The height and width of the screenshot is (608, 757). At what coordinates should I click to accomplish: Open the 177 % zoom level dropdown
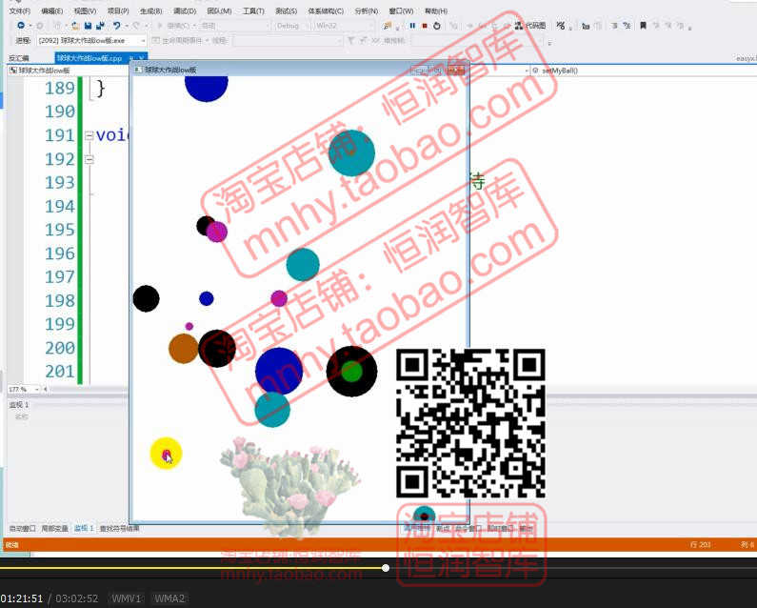(24, 389)
